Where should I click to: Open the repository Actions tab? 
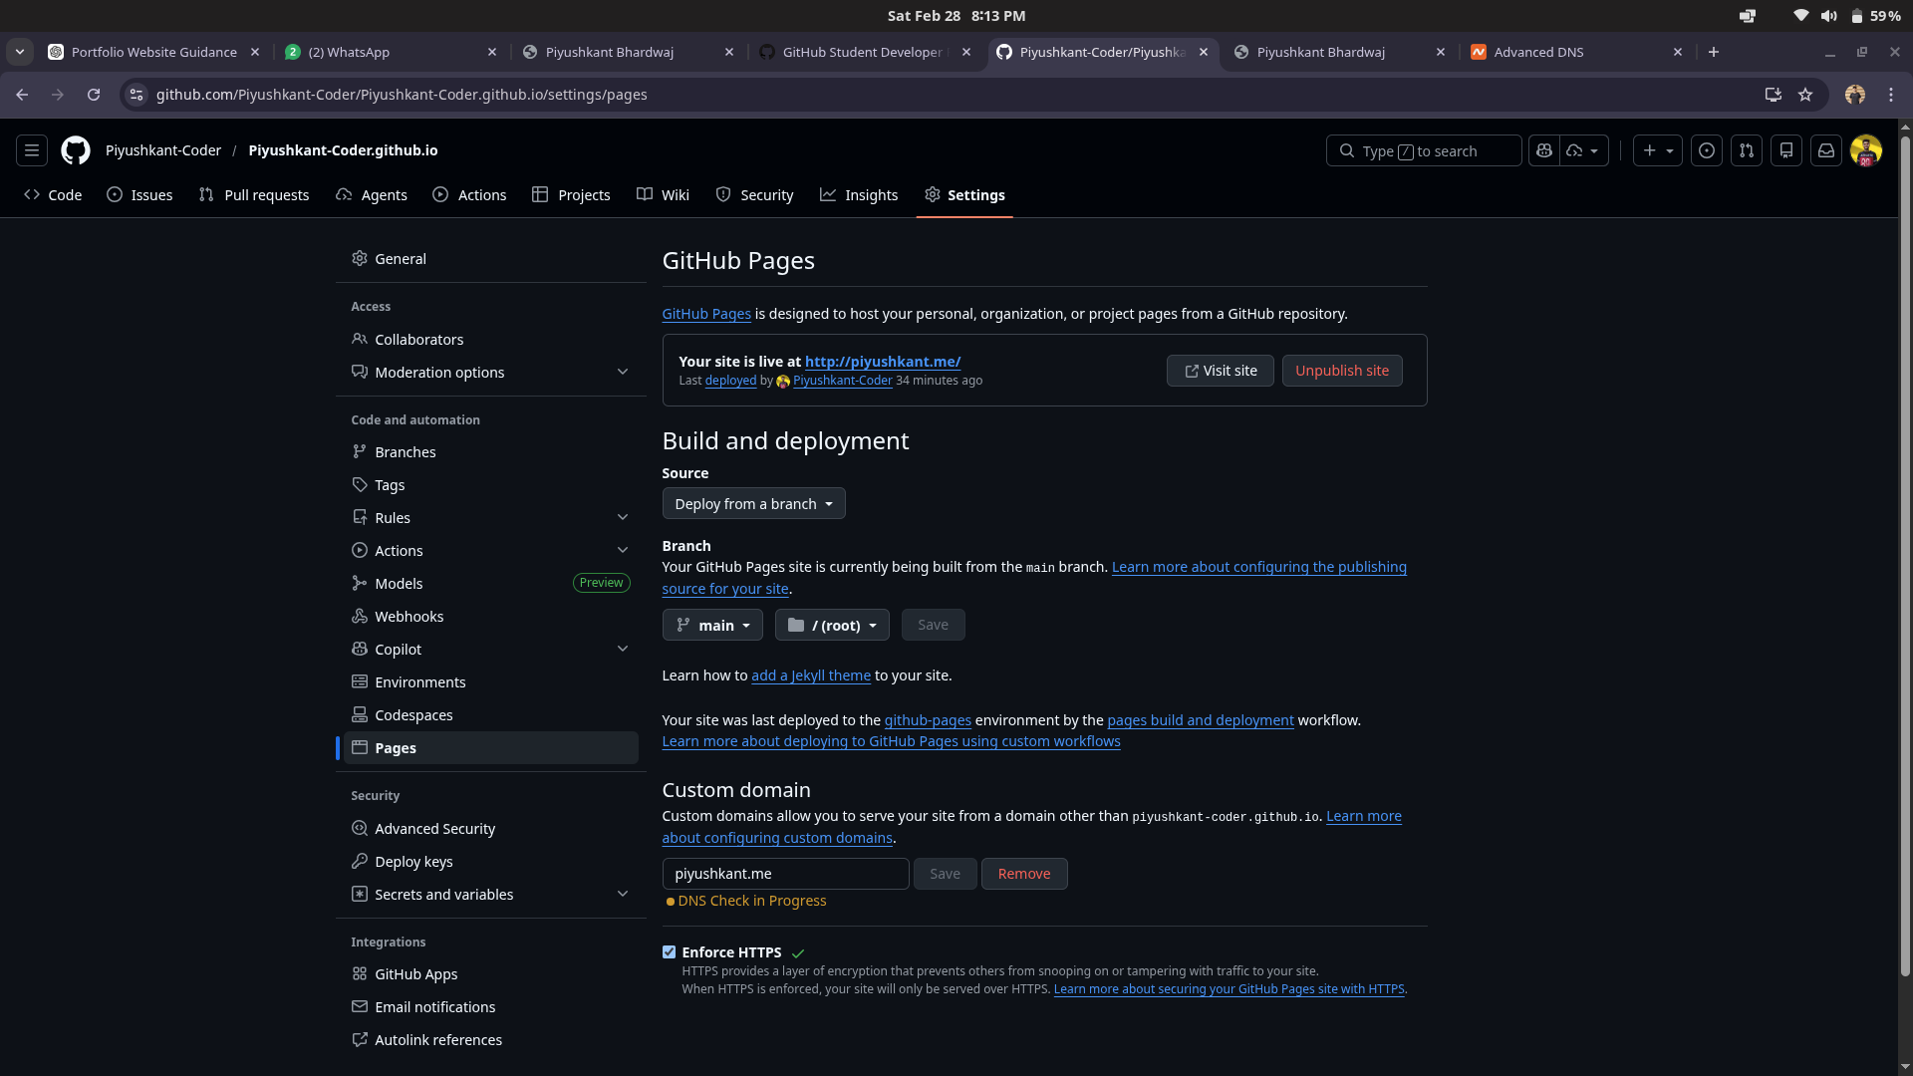tap(470, 195)
